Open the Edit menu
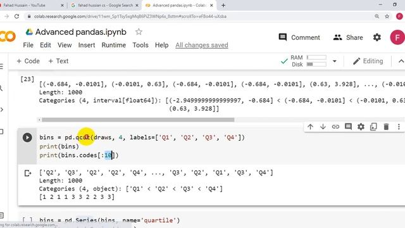This screenshot has width=405, height=228. (45, 45)
